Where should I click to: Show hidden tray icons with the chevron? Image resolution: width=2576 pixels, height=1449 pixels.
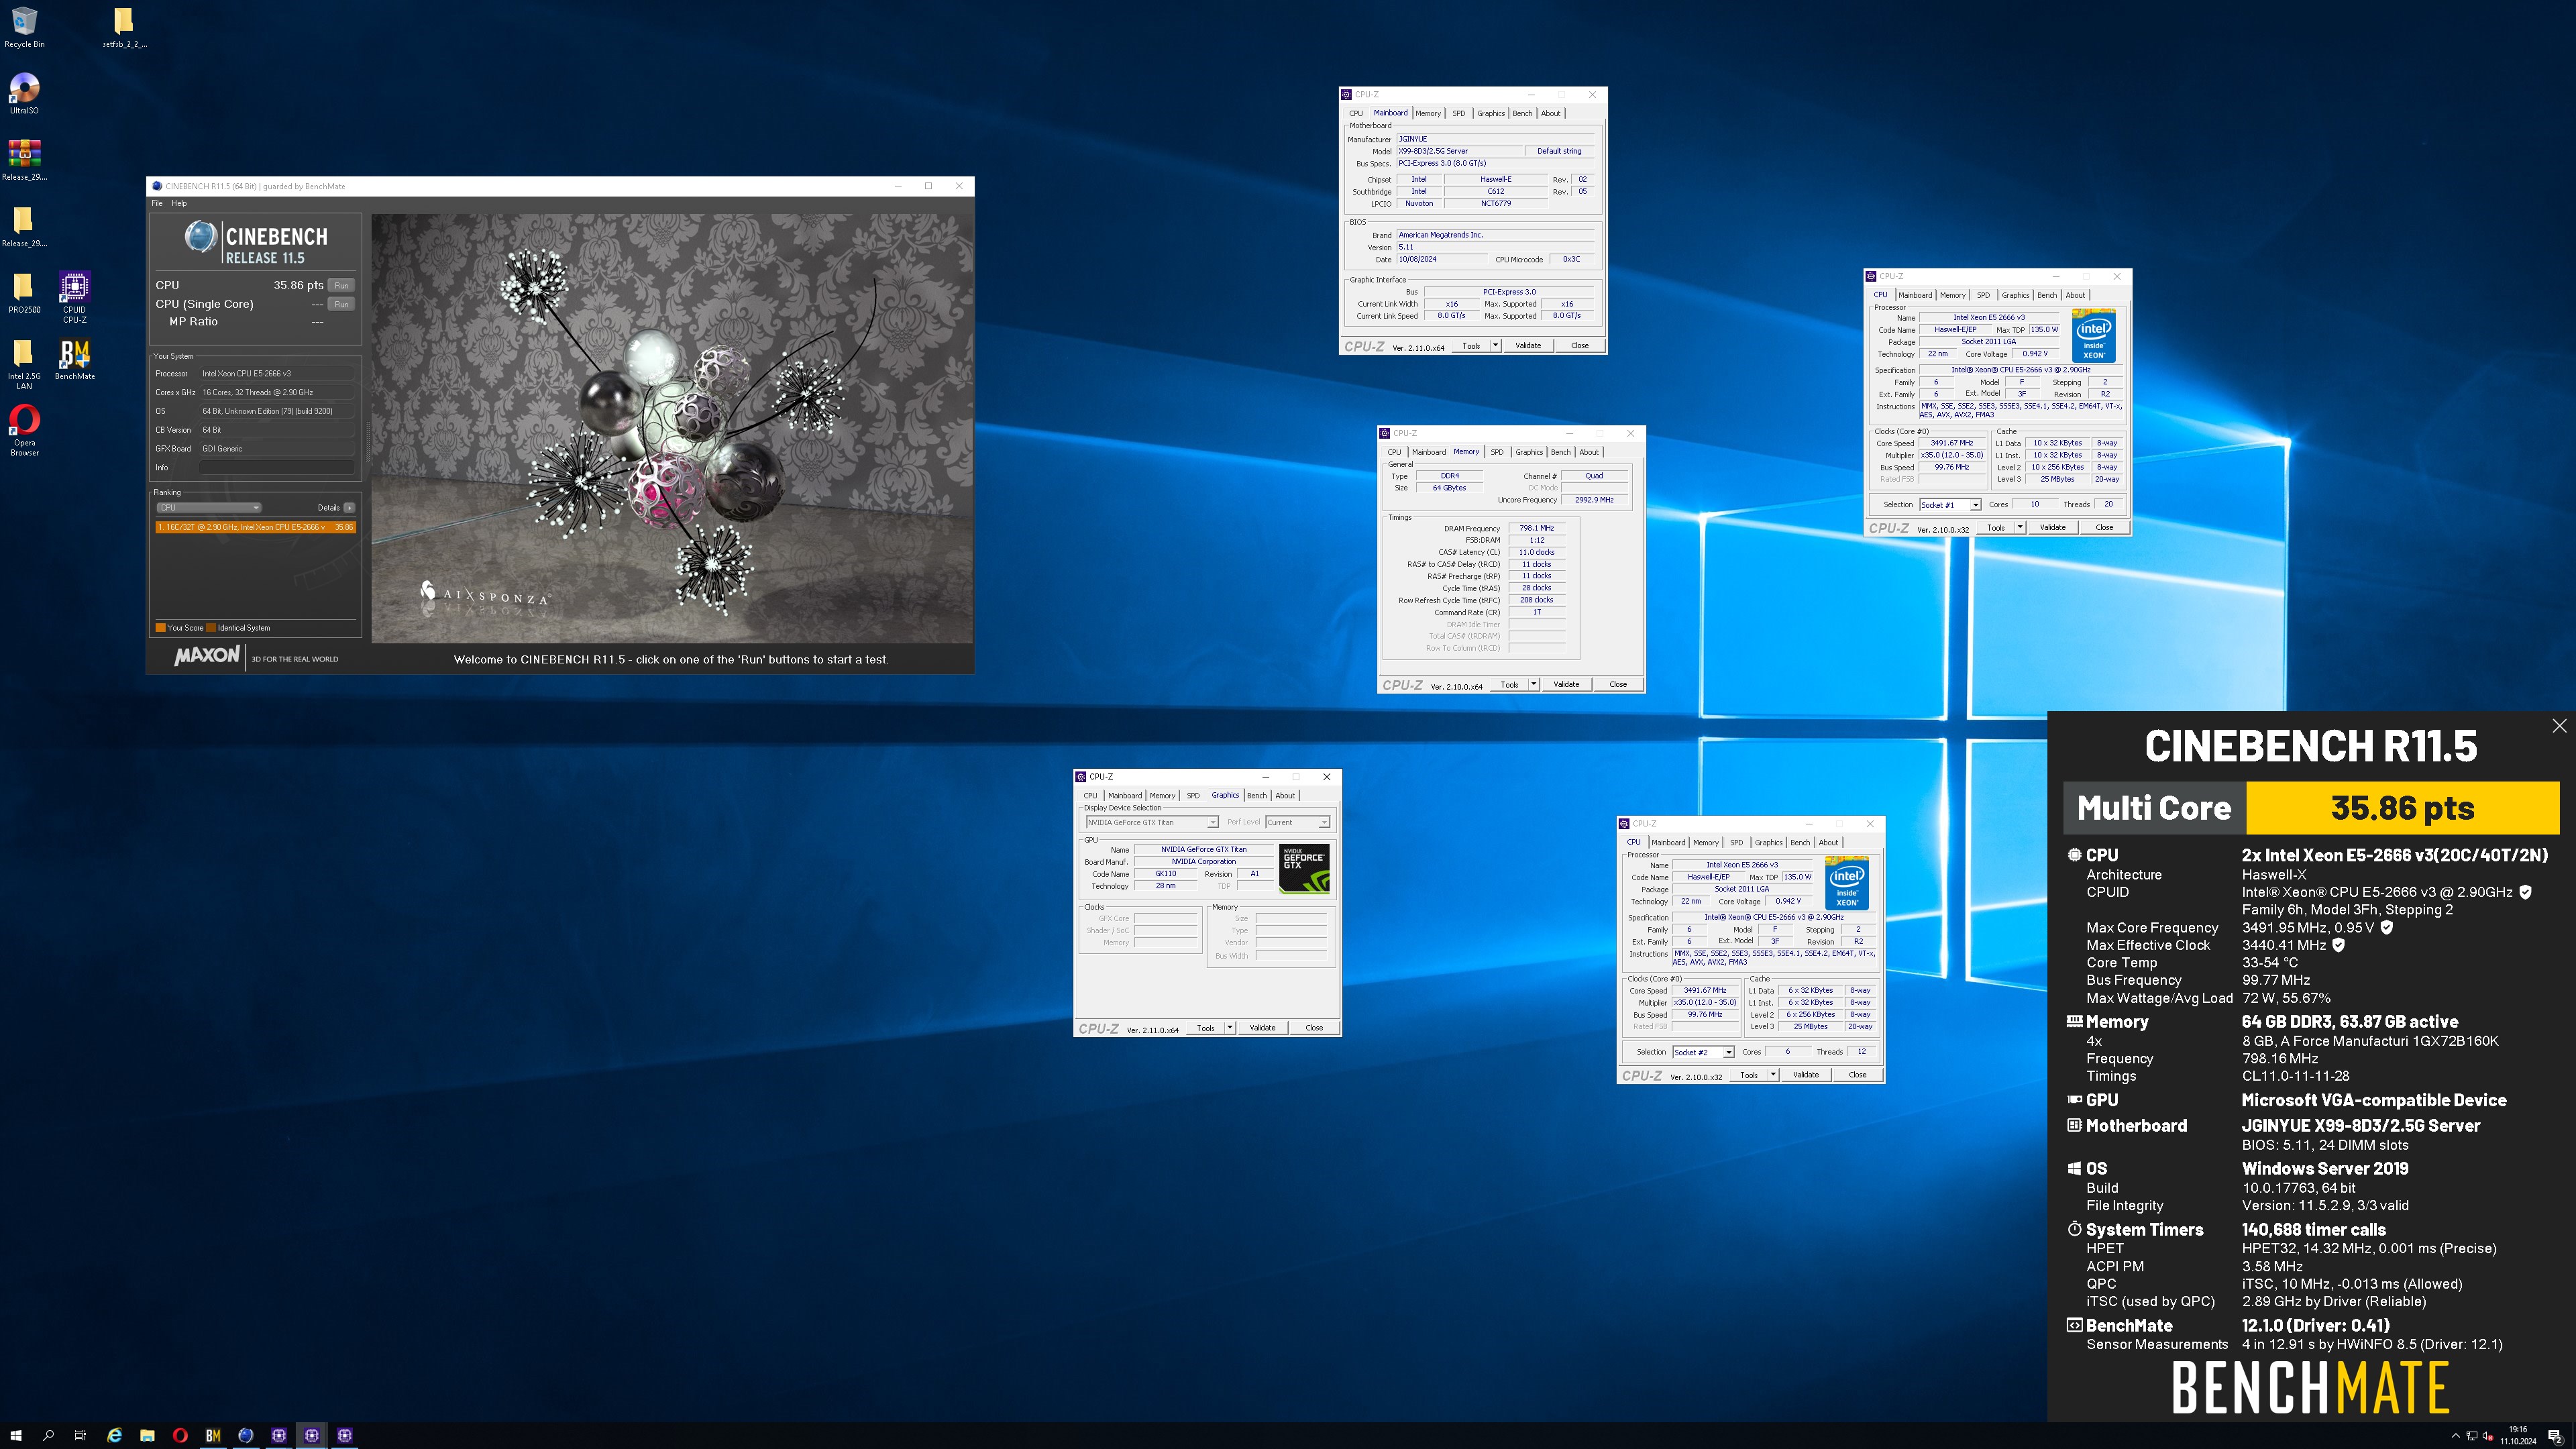click(2455, 1436)
